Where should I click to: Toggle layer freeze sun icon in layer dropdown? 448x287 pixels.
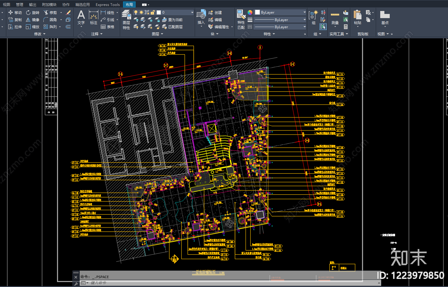click(141, 12)
